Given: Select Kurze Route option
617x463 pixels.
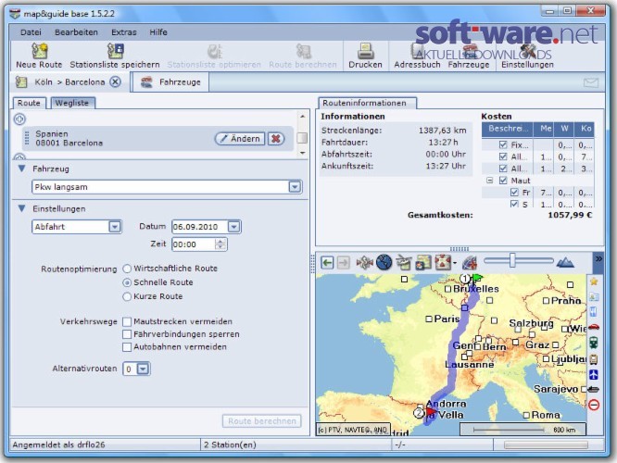Looking at the screenshot, I should tap(127, 296).
